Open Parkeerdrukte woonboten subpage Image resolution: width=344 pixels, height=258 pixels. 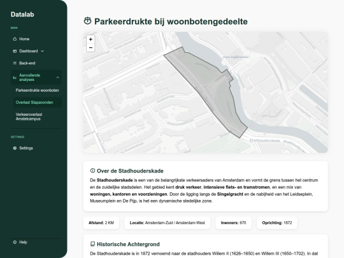[x=38, y=90]
